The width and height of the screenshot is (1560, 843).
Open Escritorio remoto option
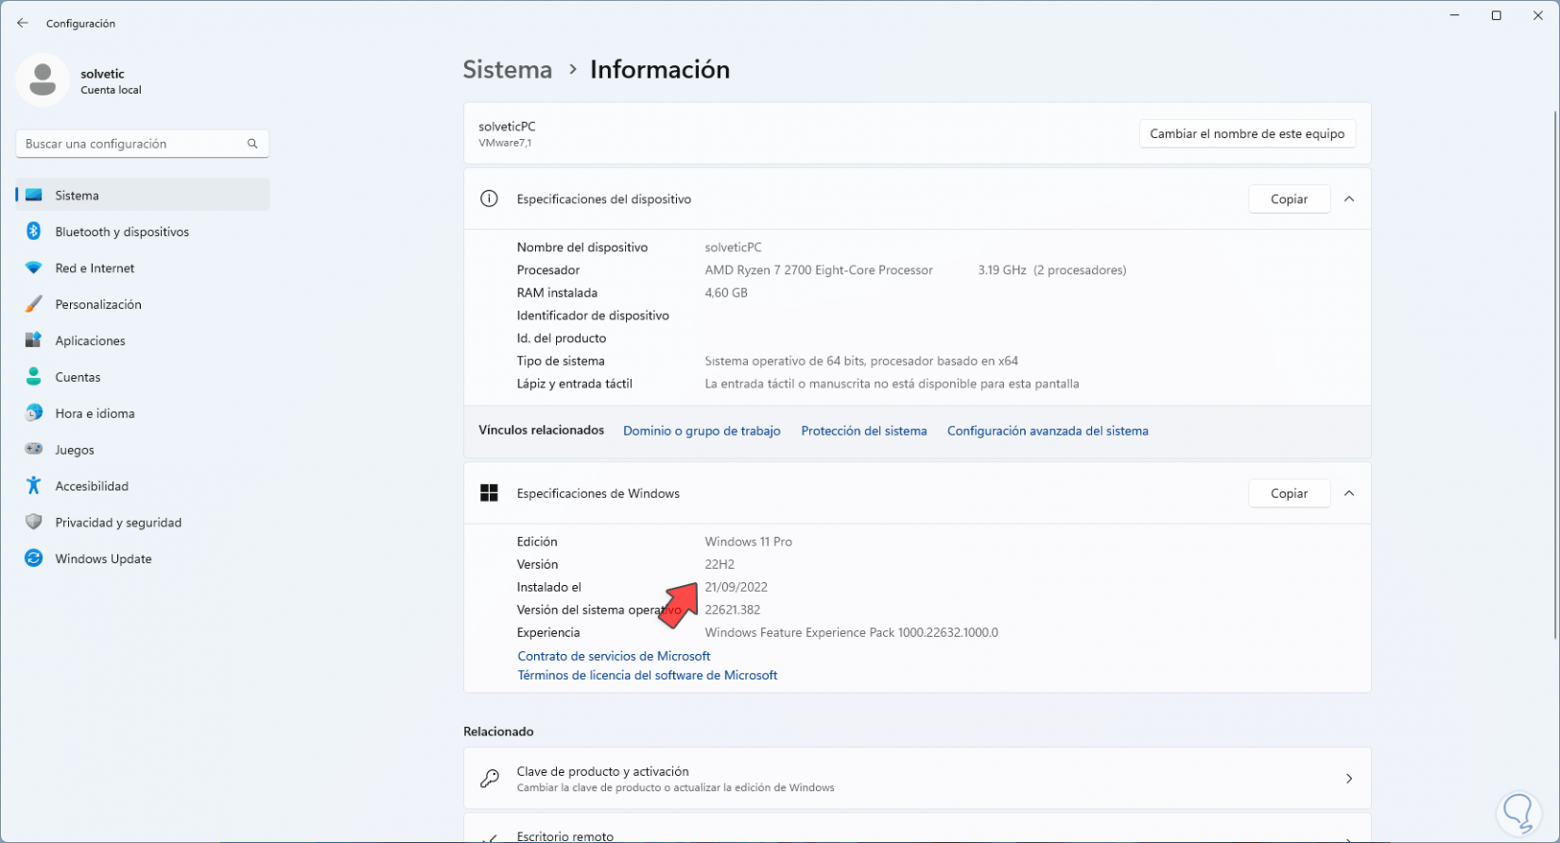tap(917, 829)
